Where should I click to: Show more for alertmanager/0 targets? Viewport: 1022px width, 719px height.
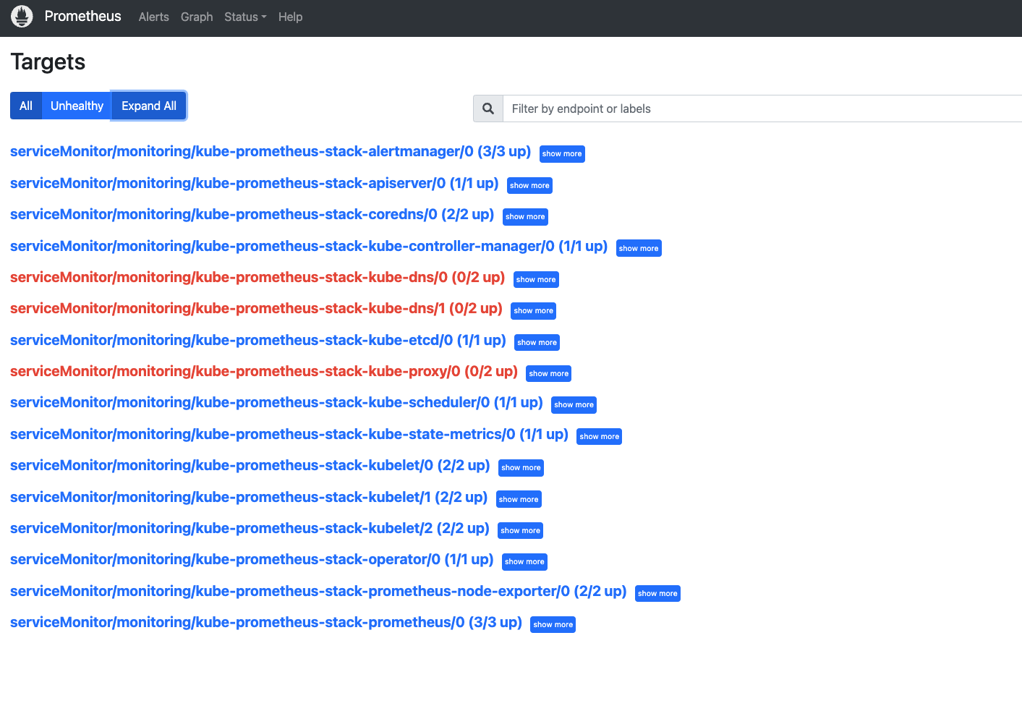coord(562,154)
